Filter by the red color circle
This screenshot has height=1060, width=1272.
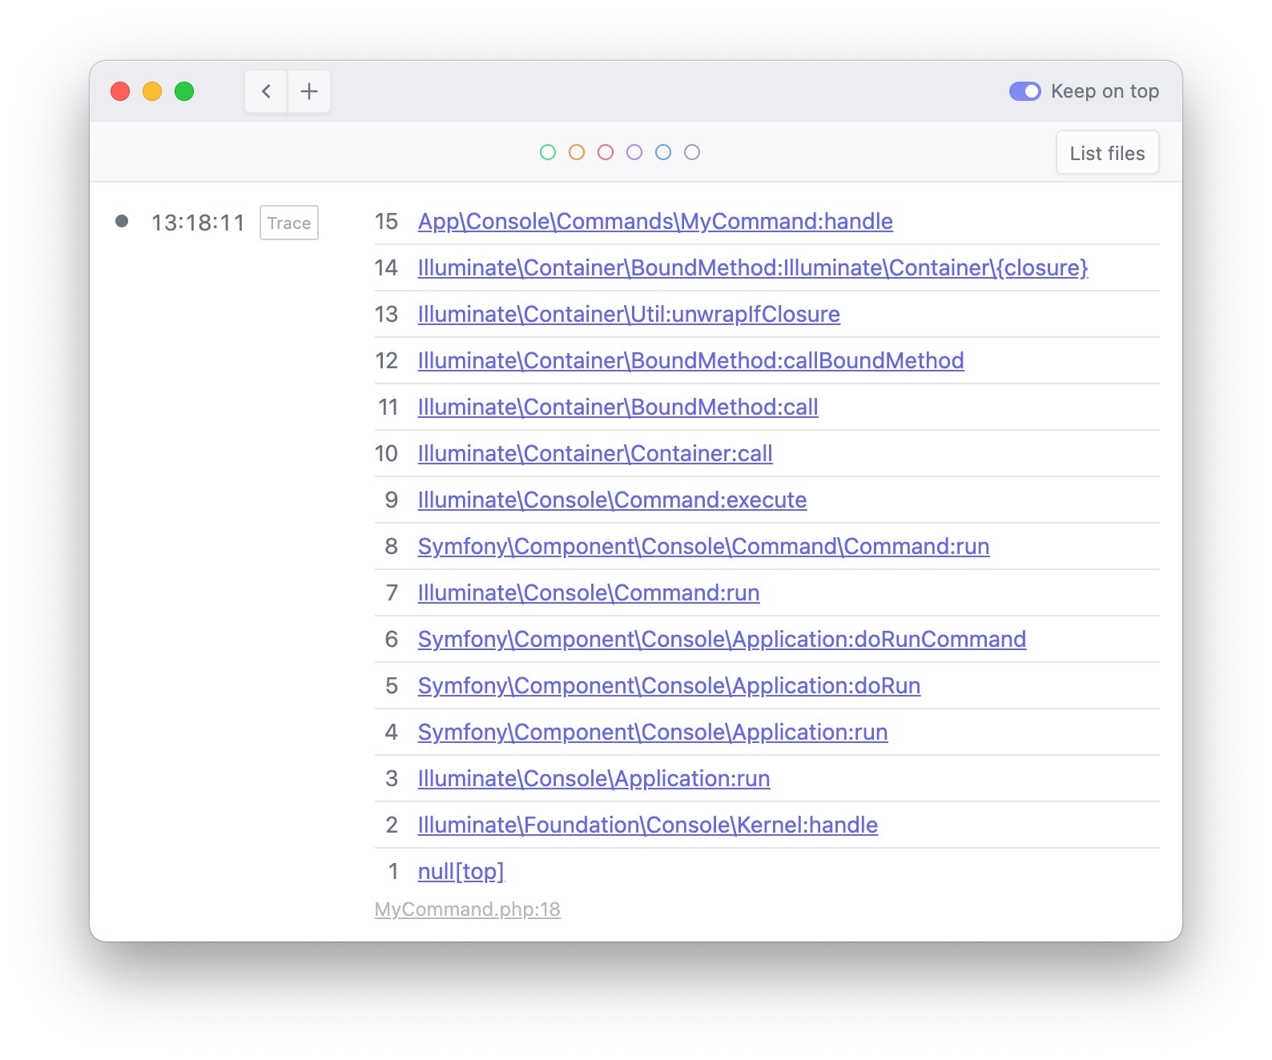(x=606, y=152)
